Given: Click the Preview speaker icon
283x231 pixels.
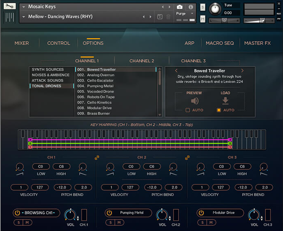Looking at the screenshot, I should tap(194, 101).
